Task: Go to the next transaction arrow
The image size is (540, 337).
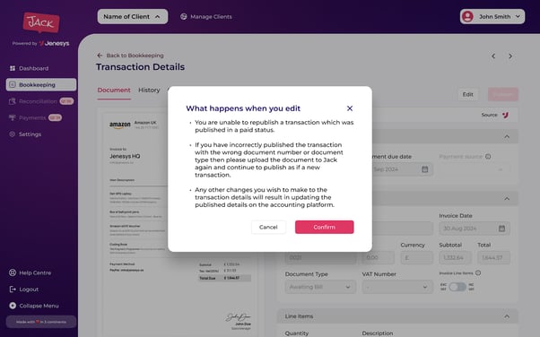Action: [510, 56]
